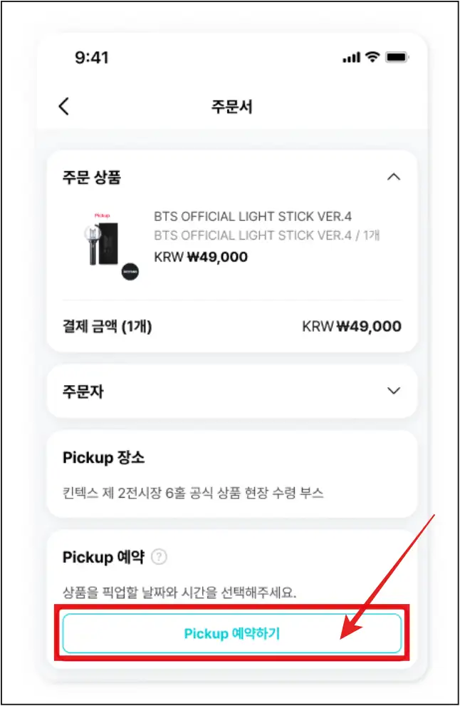The height and width of the screenshot is (706, 460).
Task: Tap the back arrow icon
Action: pos(64,107)
